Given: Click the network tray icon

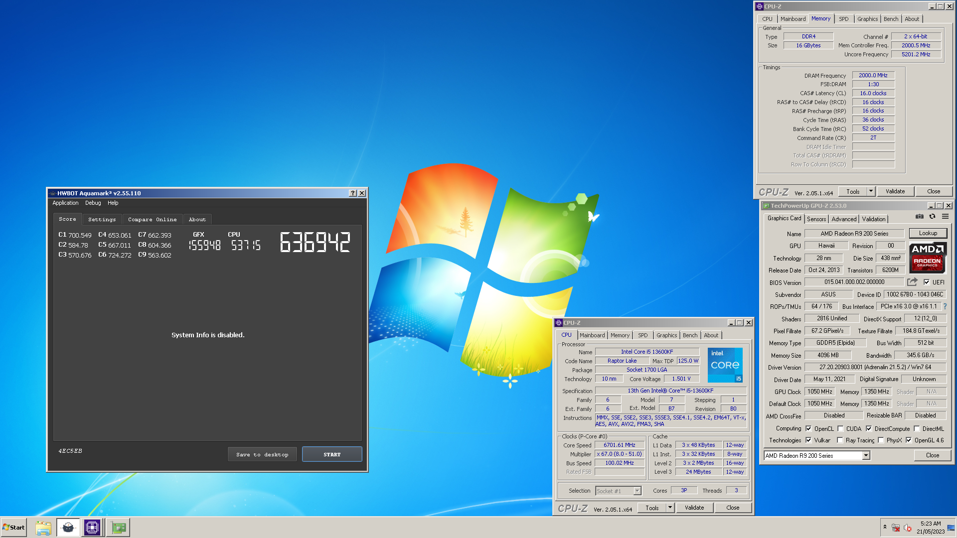Looking at the screenshot, I should tap(896, 528).
